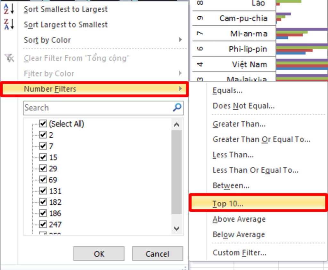
Task: Expand the Filter by Color submenu arrow
Action: [180, 73]
